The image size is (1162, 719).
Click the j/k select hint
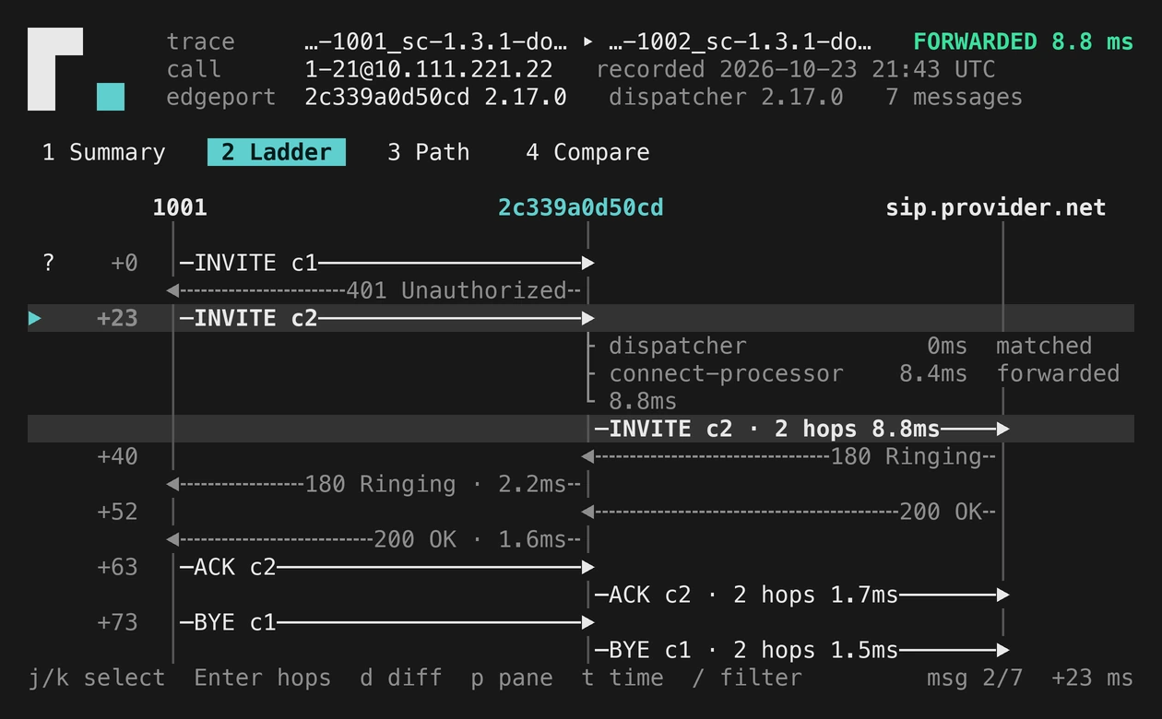[x=97, y=678]
